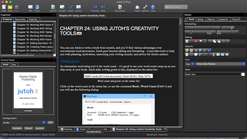Click the document icon at start of Editing row
Screen dimensions: 247x139
pos(187,41)
